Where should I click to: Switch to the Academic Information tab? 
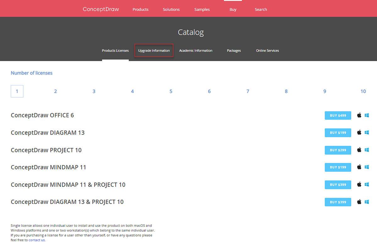point(196,51)
